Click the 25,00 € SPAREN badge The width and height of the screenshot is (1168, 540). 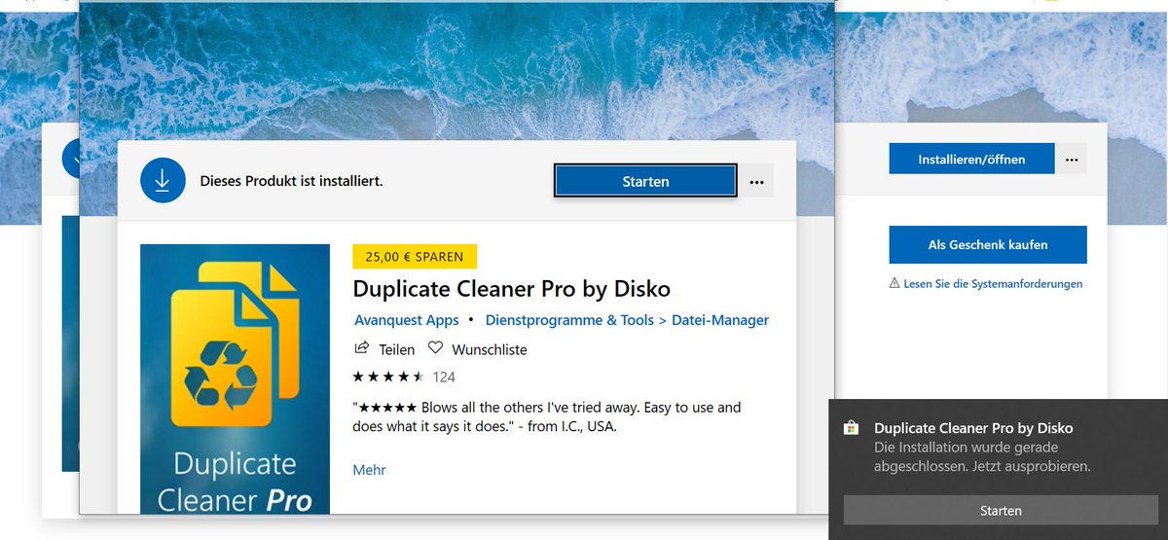(415, 257)
